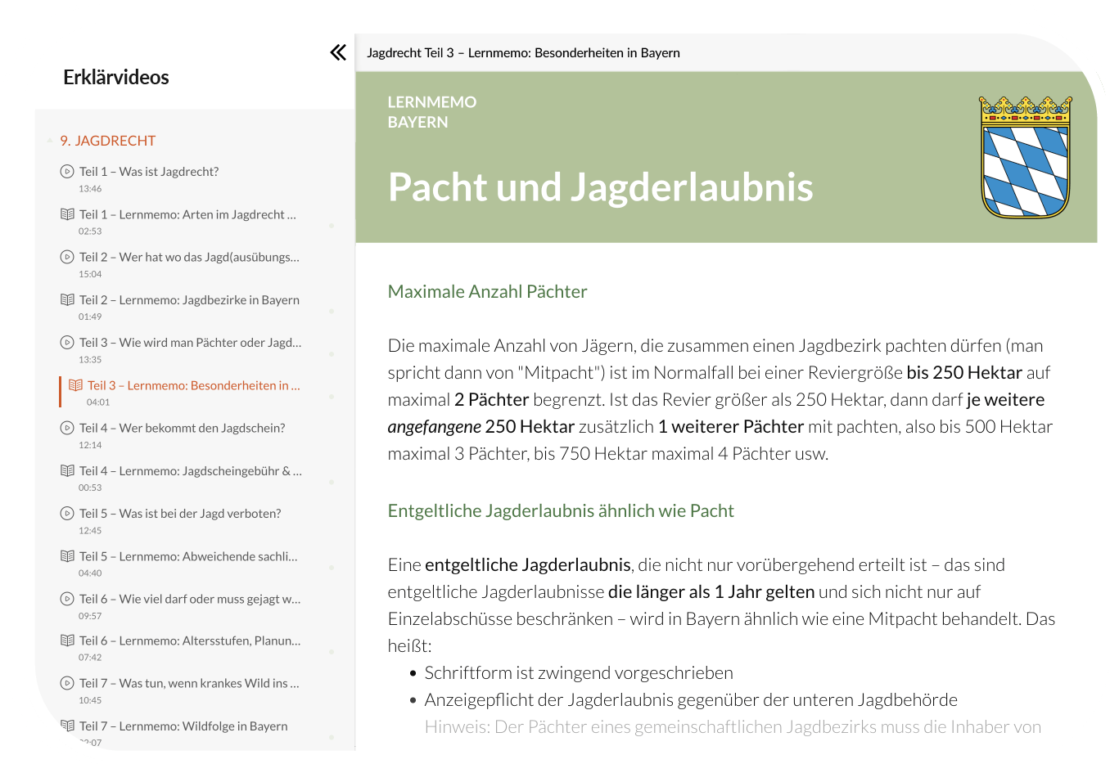The image size is (1110, 764).
Task: Click the 13:35 duration label
Action: (x=90, y=360)
